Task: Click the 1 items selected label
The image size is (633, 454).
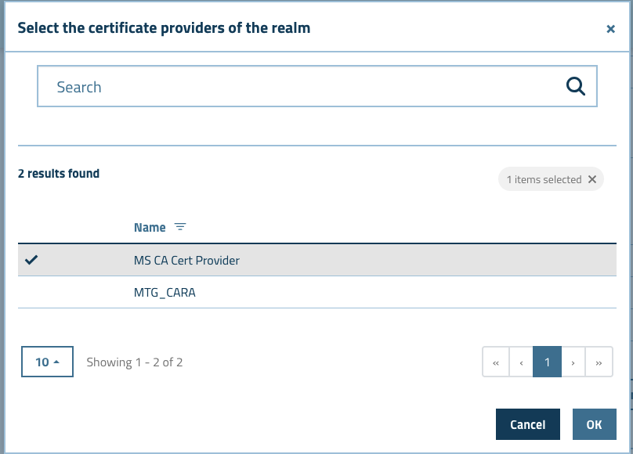Action: point(544,179)
